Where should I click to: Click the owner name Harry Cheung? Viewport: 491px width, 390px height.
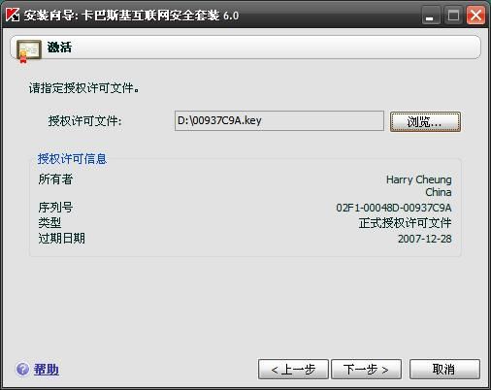click(x=419, y=179)
